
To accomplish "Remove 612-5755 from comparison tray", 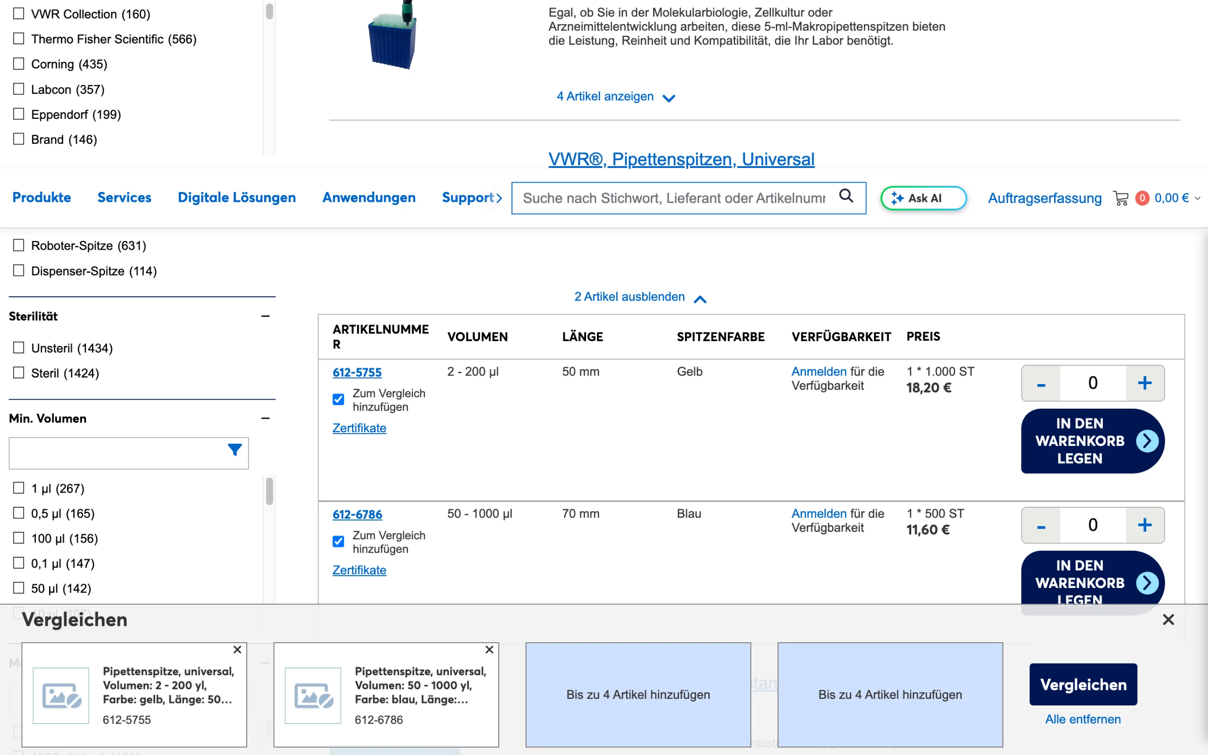I will point(237,649).
